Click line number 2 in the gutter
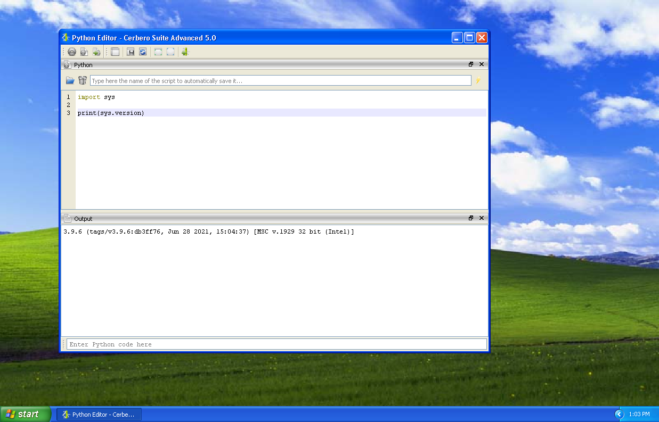The width and height of the screenshot is (659, 422). tap(68, 105)
